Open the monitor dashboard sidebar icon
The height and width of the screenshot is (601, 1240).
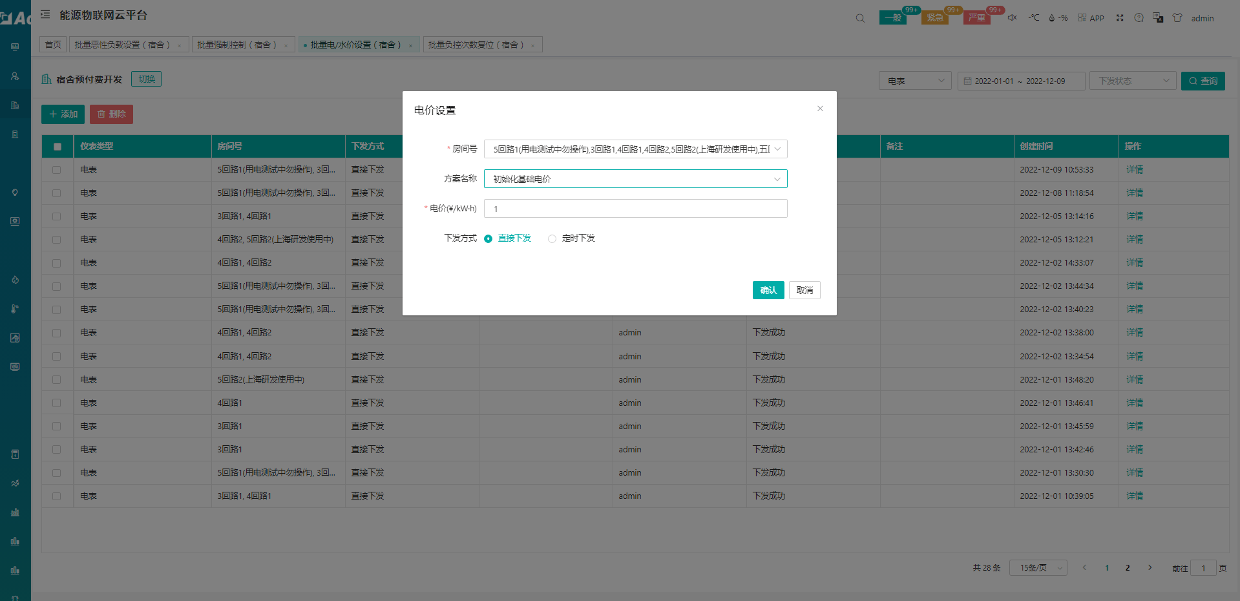click(15, 47)
